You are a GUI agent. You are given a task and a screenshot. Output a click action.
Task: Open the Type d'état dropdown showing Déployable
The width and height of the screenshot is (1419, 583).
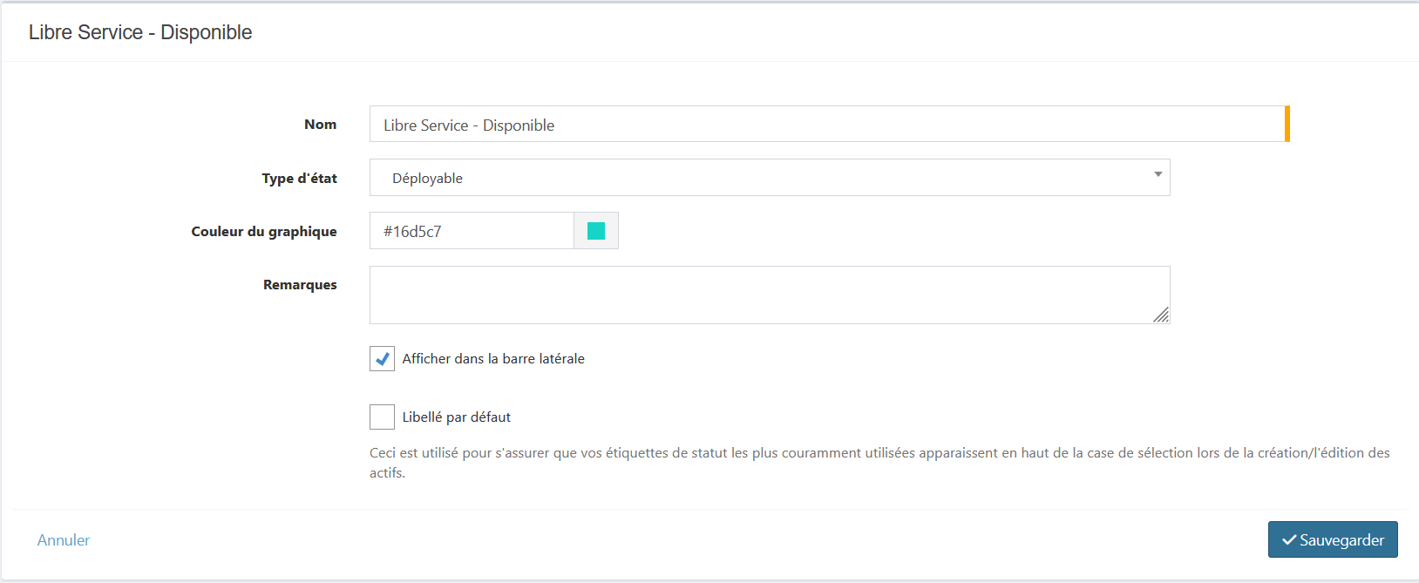[767, 178]
